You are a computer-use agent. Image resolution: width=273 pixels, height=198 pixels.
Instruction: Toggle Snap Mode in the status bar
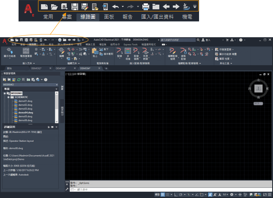coord(167,195)
